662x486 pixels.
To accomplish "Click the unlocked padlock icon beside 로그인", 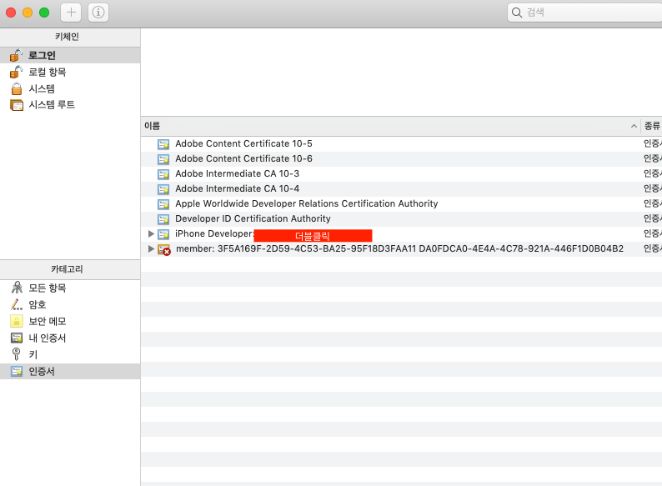I will pos(16,55).
